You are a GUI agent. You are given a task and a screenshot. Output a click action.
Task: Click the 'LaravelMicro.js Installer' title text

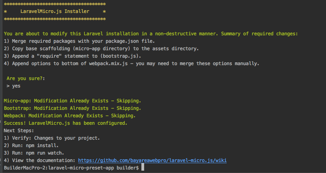(55, 11)
